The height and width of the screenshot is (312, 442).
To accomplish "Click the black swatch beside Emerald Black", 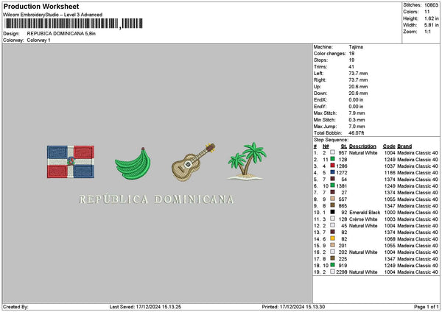I will [x=333, y=212].
